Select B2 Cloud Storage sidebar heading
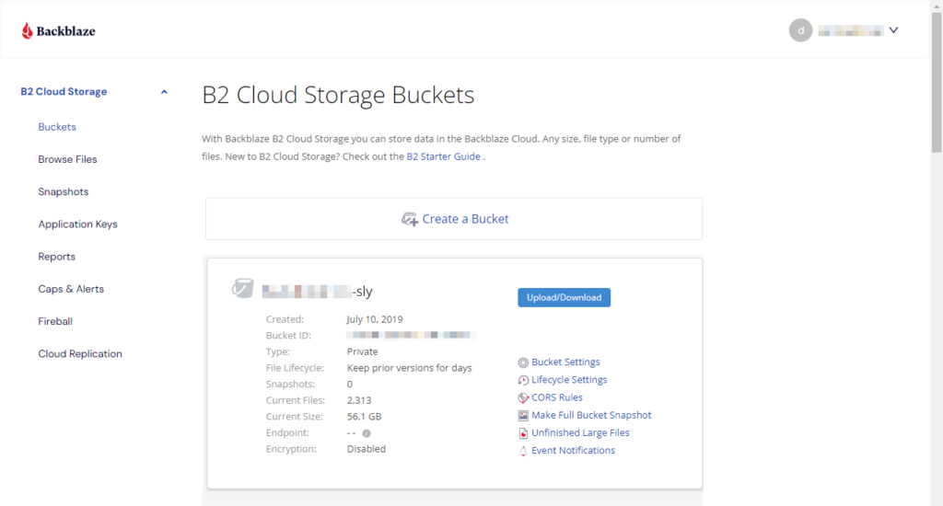The height and width of the screenshot is (506, 943). pos(64,91)
